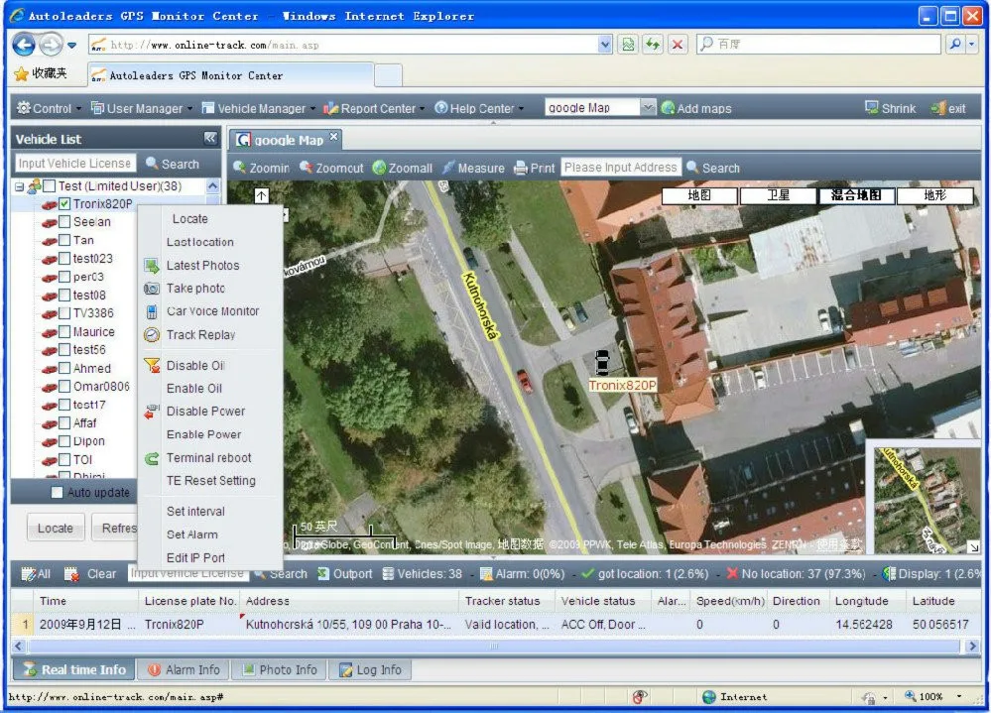Click the table's horizontal scrollbar track

pyautogui.click(x=494, y=646)
